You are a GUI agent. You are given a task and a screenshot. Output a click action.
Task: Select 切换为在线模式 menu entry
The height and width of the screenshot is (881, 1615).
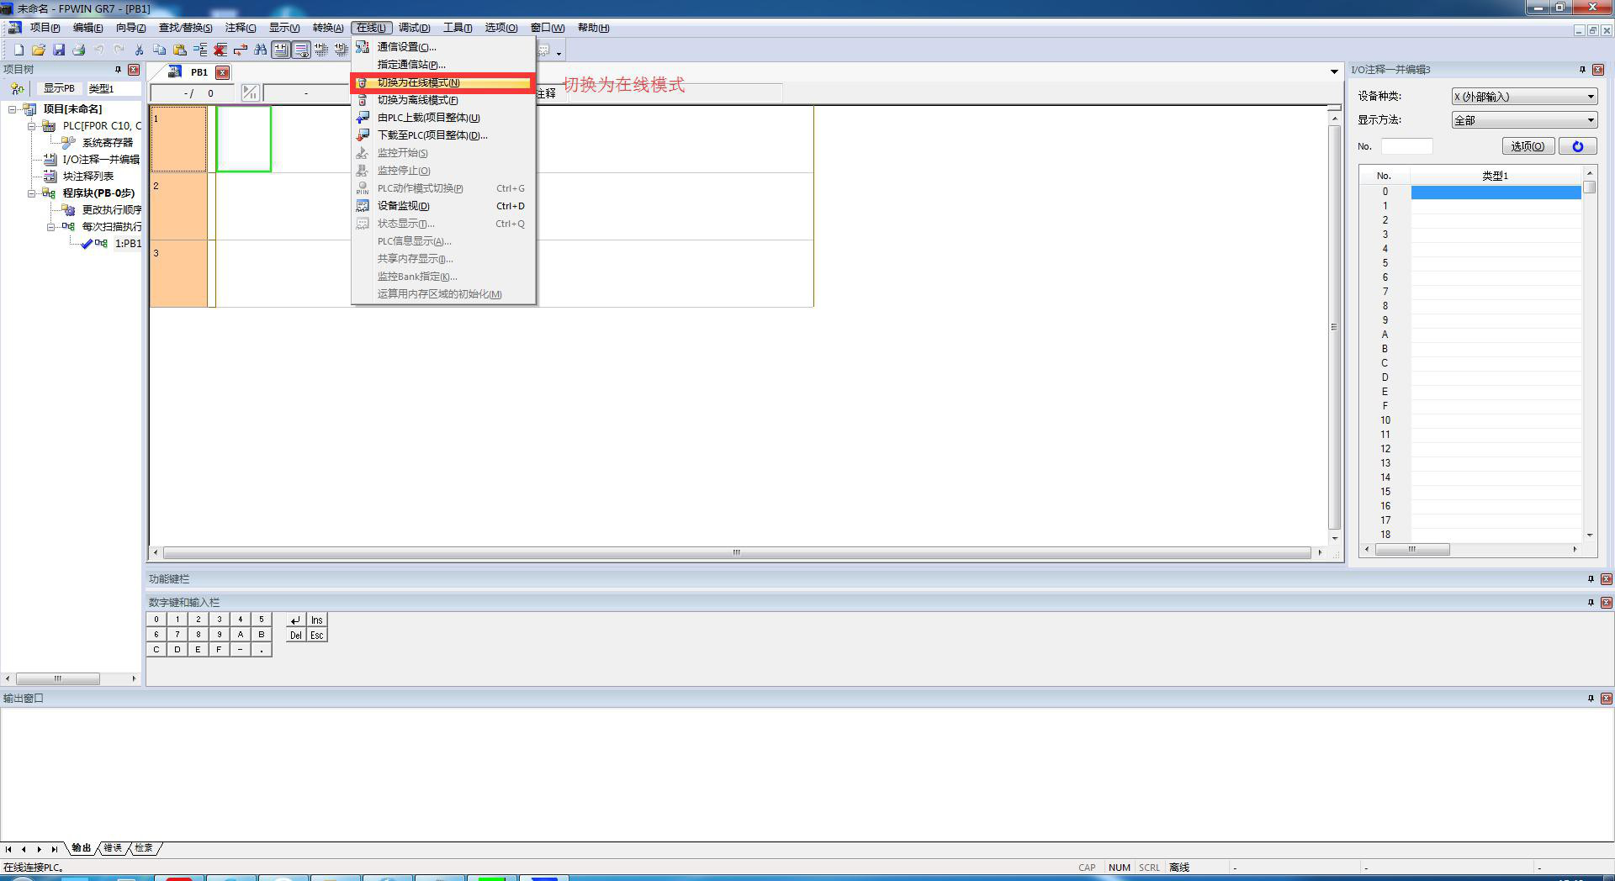[x=418, y=82]
